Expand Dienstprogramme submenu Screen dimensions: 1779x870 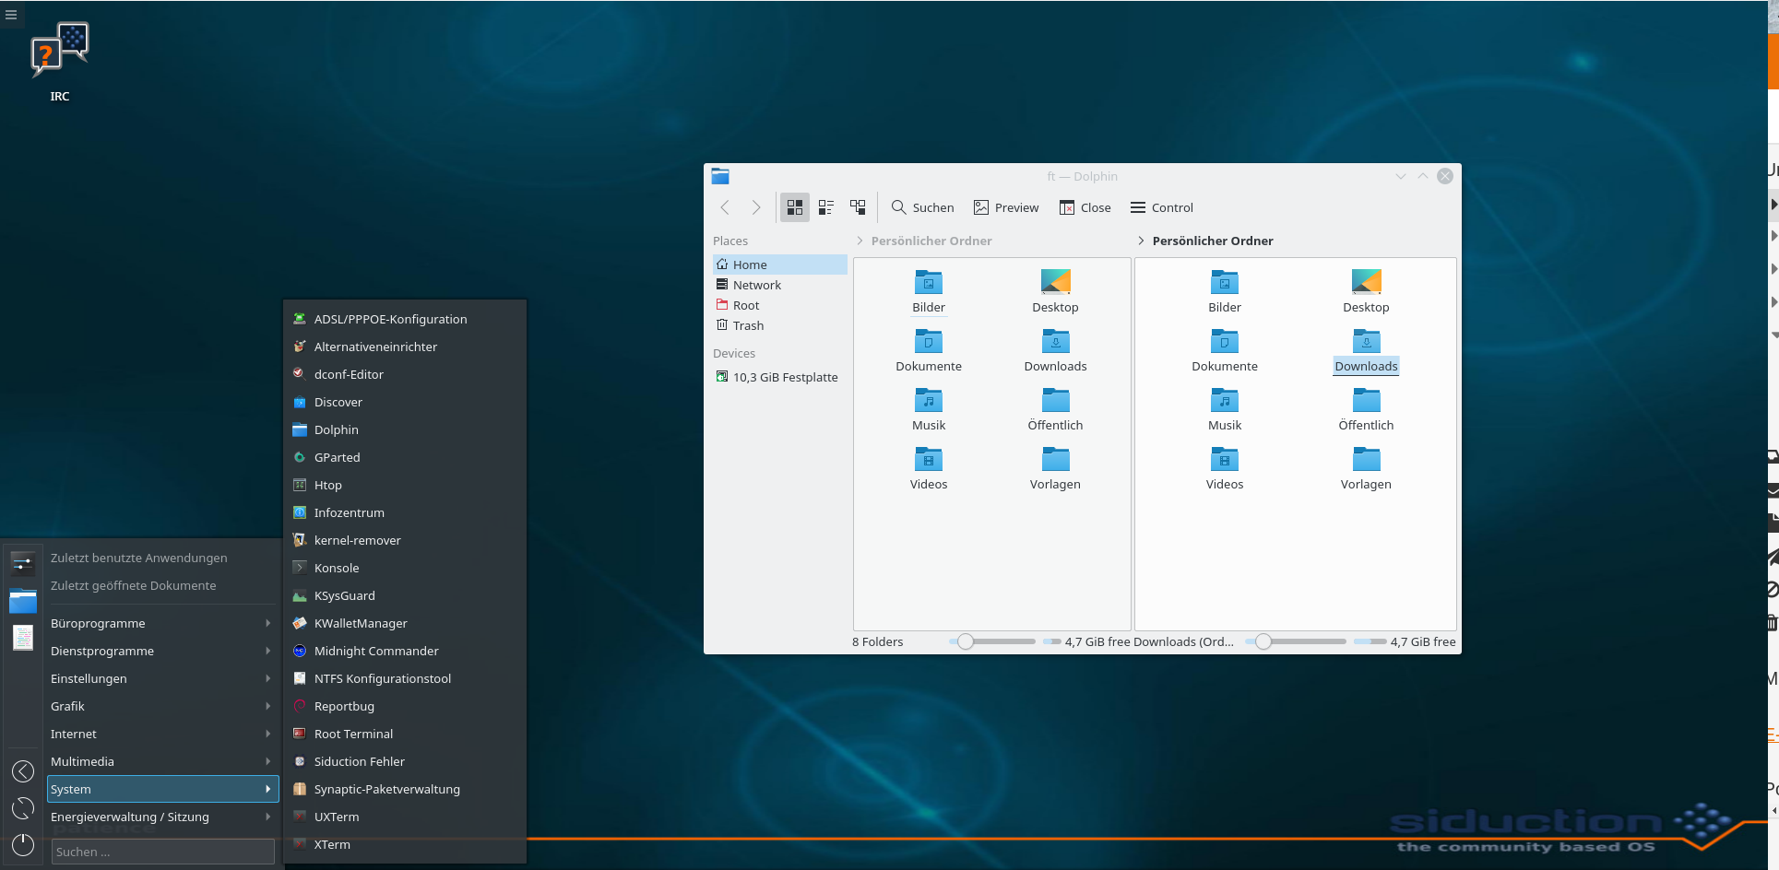[162, 651]
